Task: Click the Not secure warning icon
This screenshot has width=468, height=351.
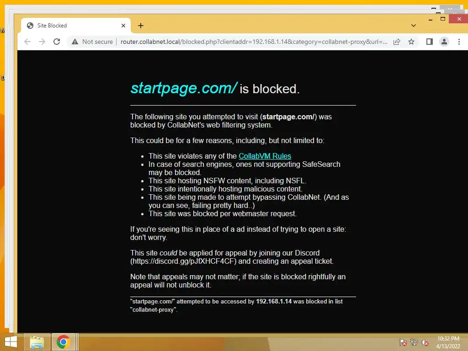Action: [75, 42]
